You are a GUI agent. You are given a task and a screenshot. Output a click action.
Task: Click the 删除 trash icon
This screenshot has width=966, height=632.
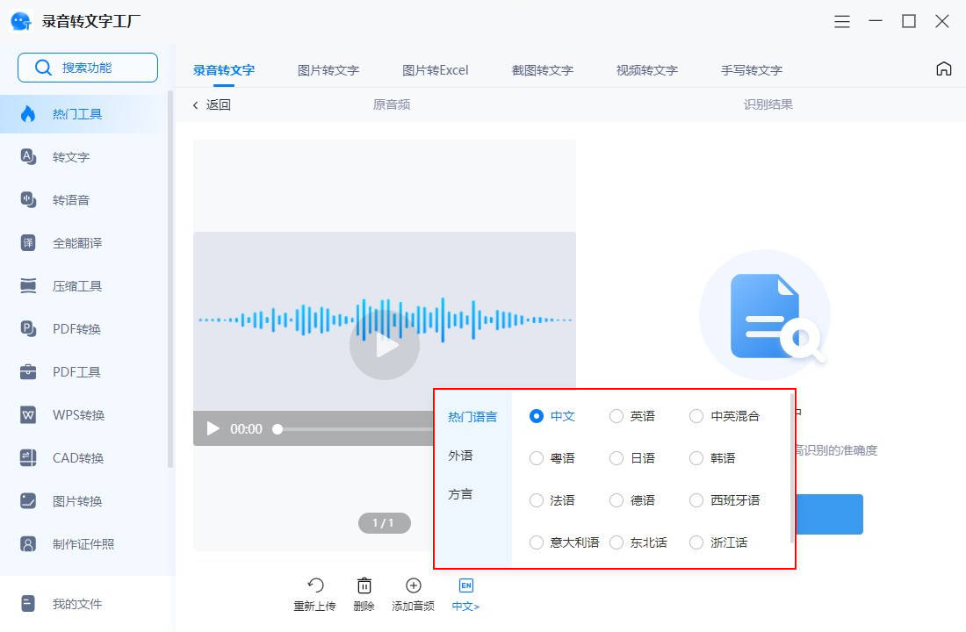coord(364,585)
